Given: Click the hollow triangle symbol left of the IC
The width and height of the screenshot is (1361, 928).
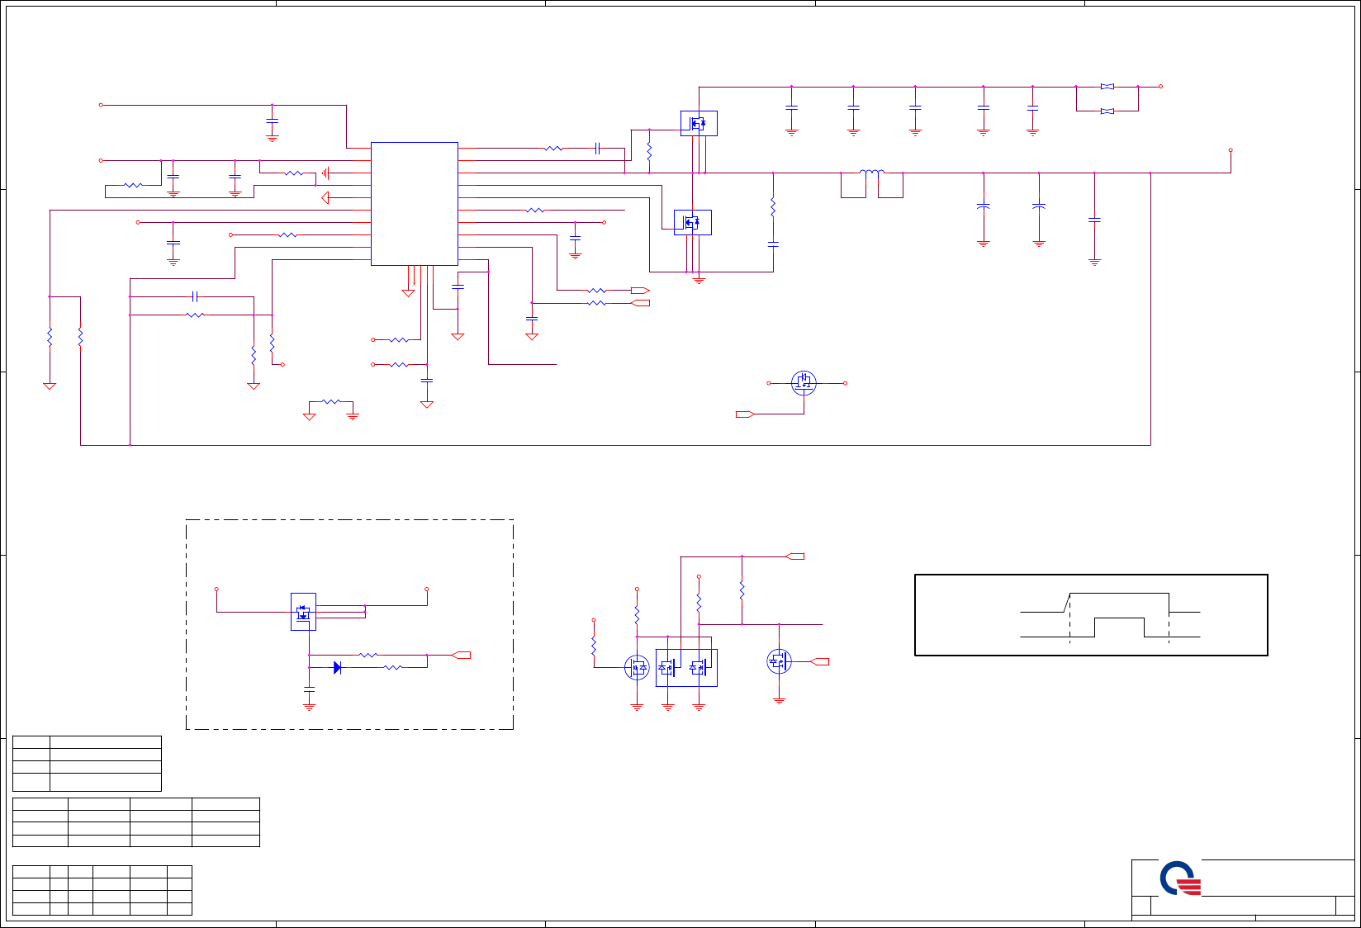Looking at the screenshot, I should 325,198.
